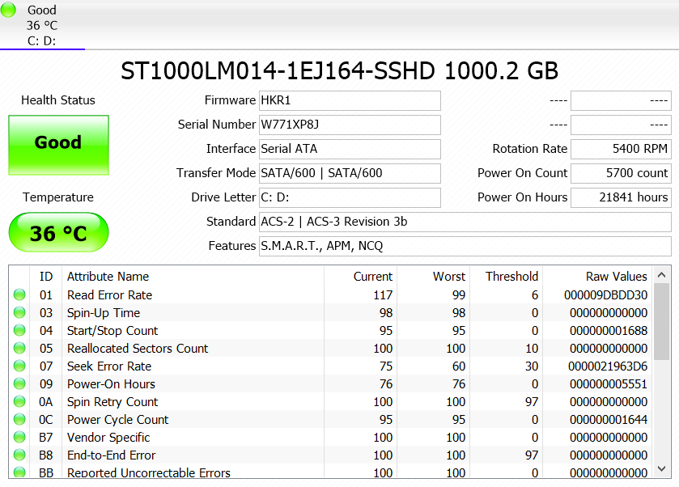Image resolution: width=679 pixels, height=487 pixels.
Task: Click the Firmware field showing HKR1
Action: pos(350,100)
